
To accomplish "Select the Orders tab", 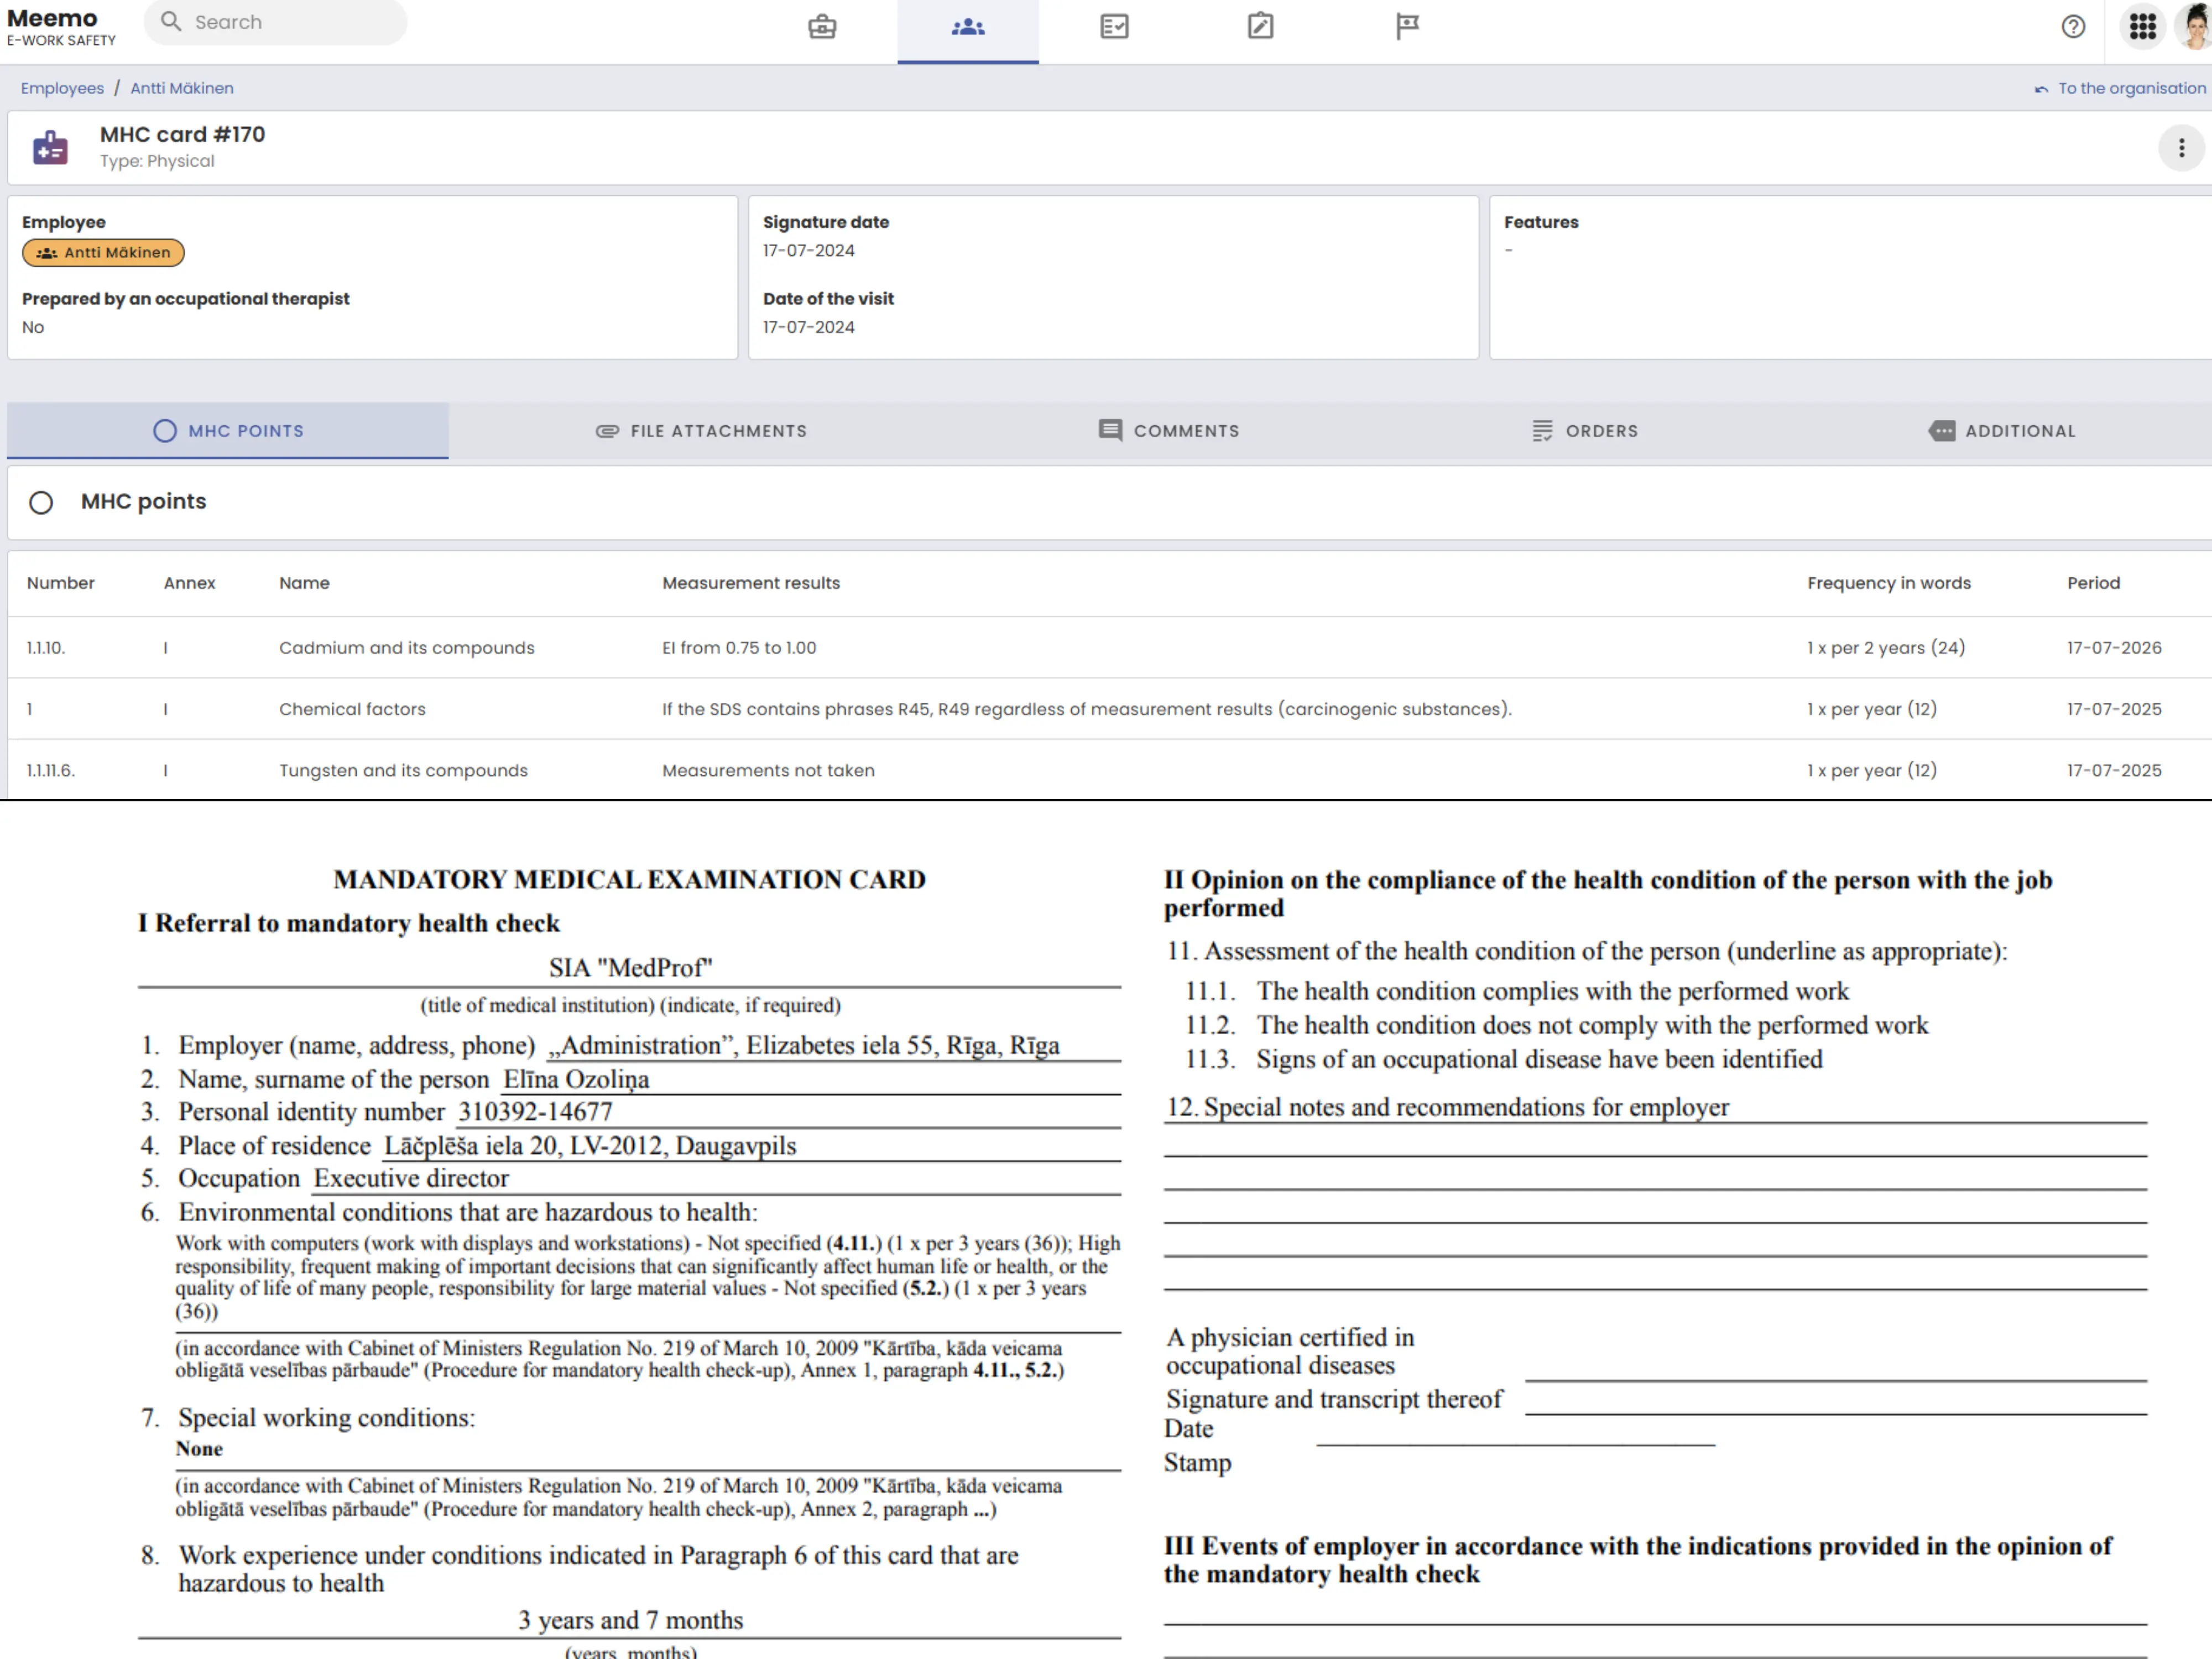I will point(1585,431).
